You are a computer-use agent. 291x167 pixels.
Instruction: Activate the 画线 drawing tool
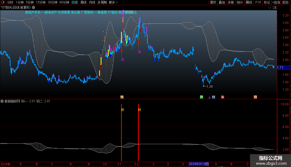point(249,2)
